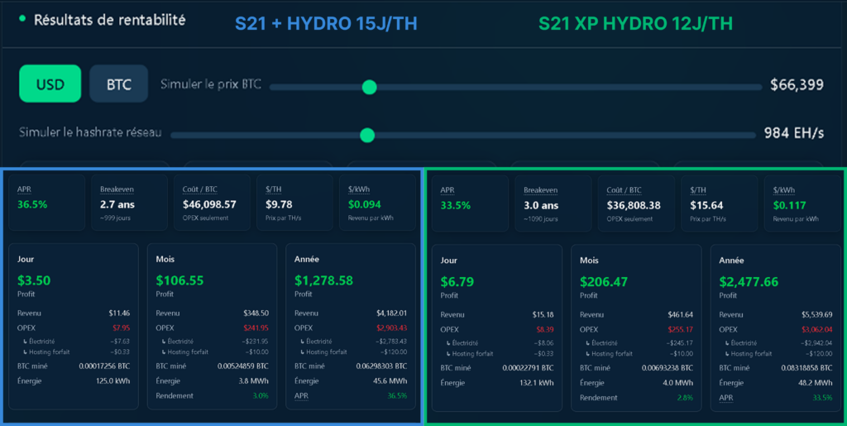Screen dimensions: 847x426
Task: Click the green status dot beside Résultats de rentabilité
Action: pos(22,18)
